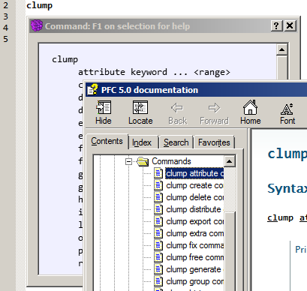Open clump fix command topic
The width and height of the screenshot is (307, 291).
click(194, 245)
